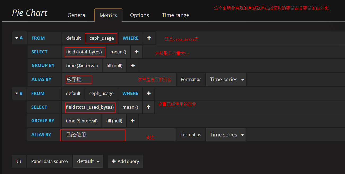
Task: Switch to the General tab
Action: click(x=77, y=15)
